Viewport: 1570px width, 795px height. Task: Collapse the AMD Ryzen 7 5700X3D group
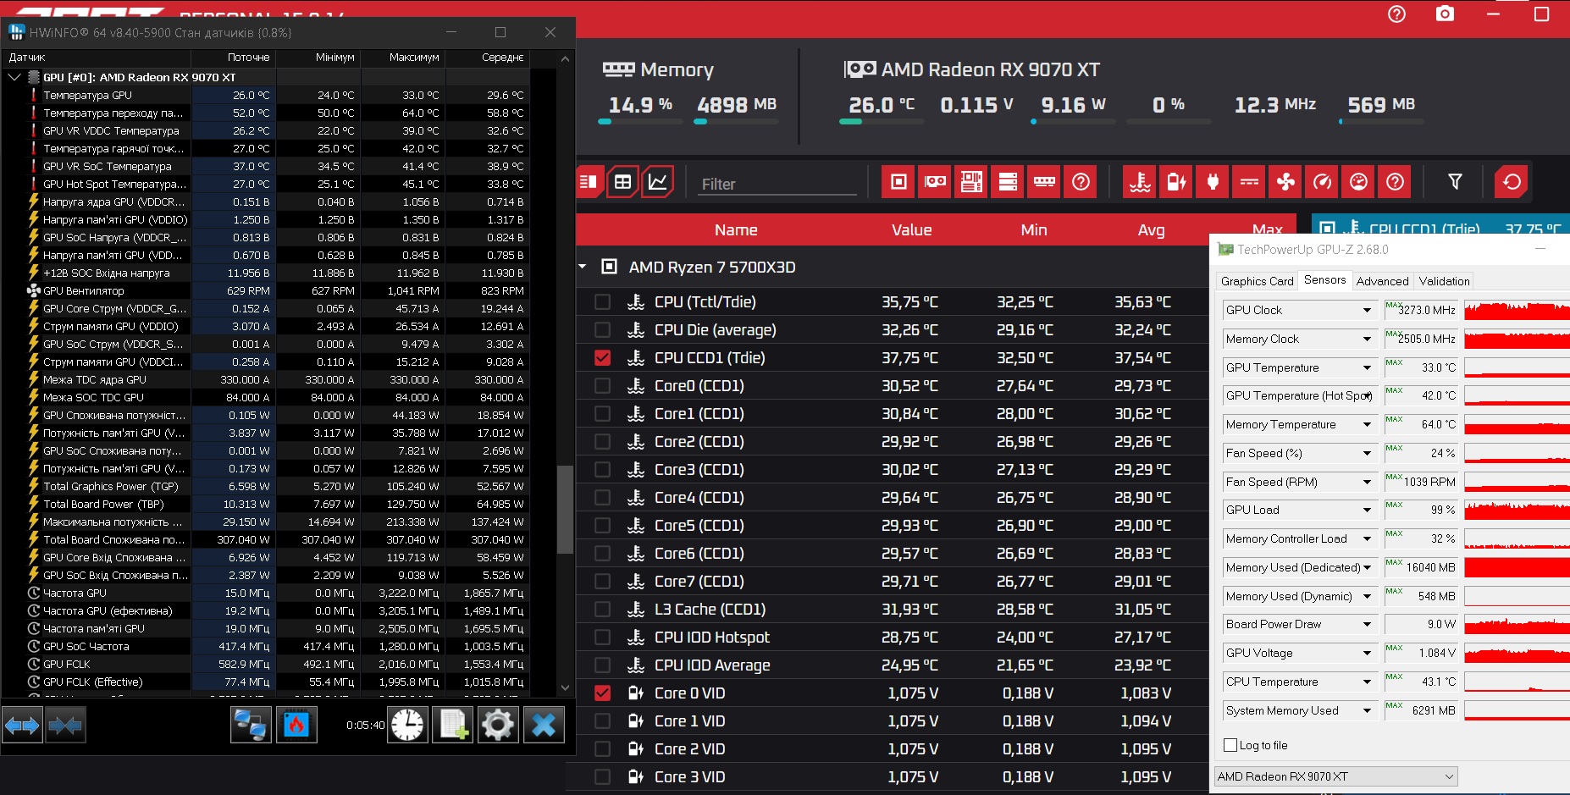pos(583,267)
